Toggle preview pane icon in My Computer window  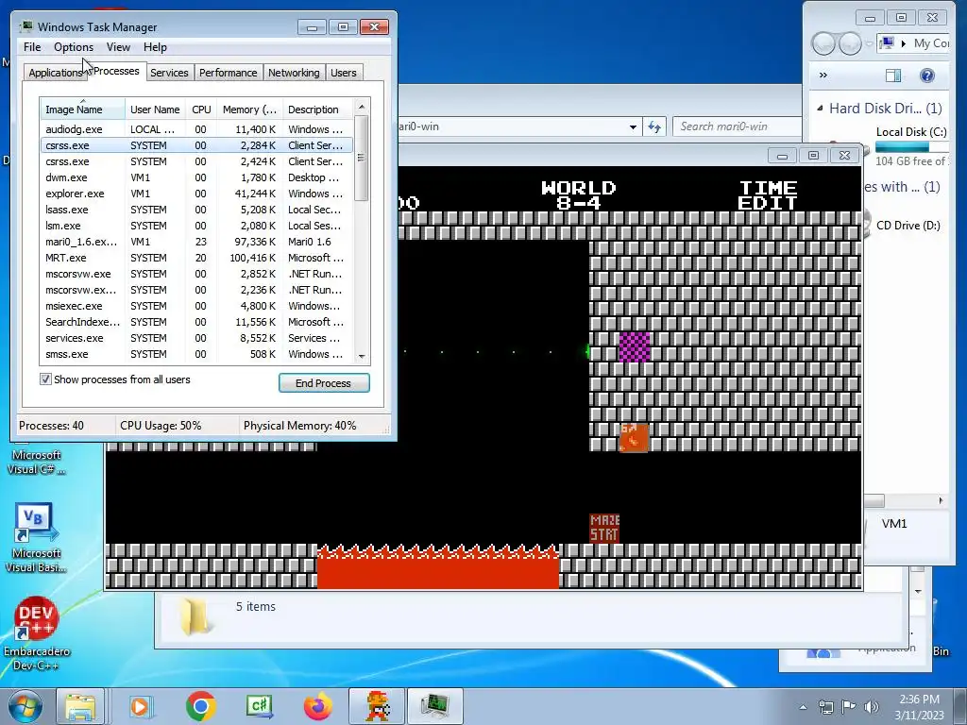893,76
